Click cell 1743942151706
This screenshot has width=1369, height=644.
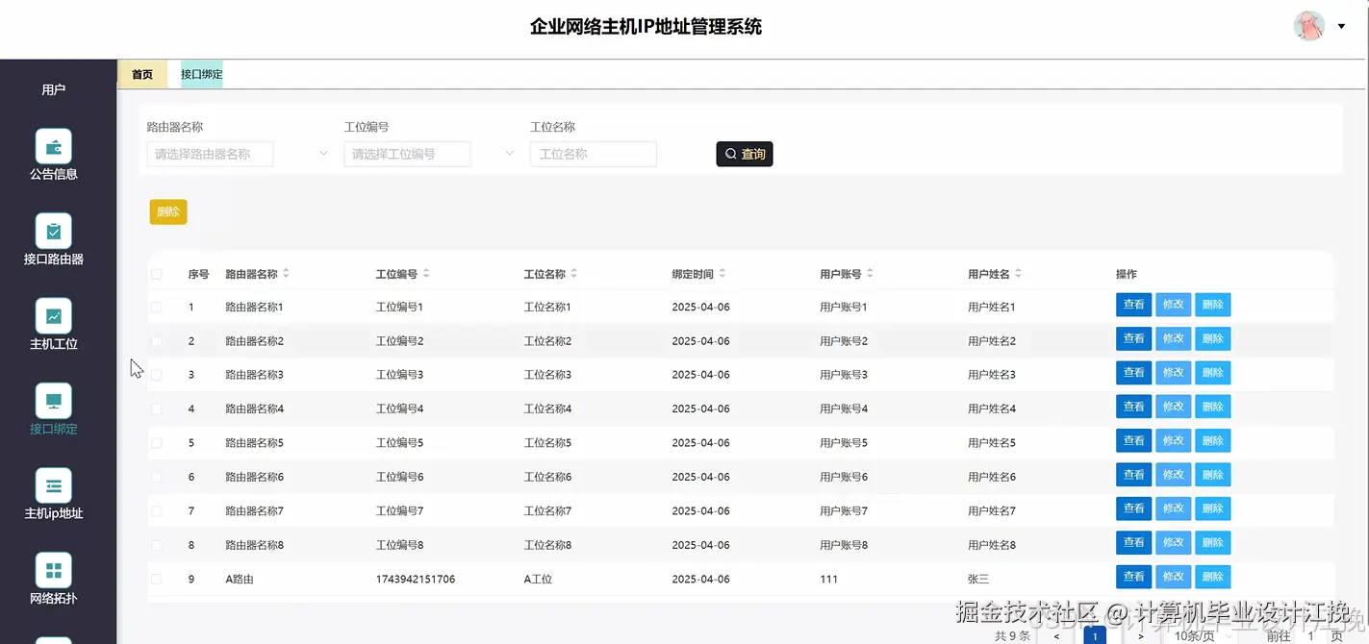[x=416, y=580]
